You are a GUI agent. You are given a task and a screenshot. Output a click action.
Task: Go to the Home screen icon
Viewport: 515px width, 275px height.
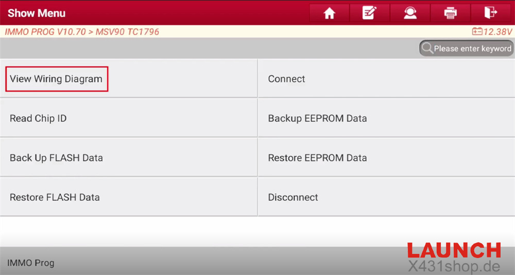(x=329, y=13)
